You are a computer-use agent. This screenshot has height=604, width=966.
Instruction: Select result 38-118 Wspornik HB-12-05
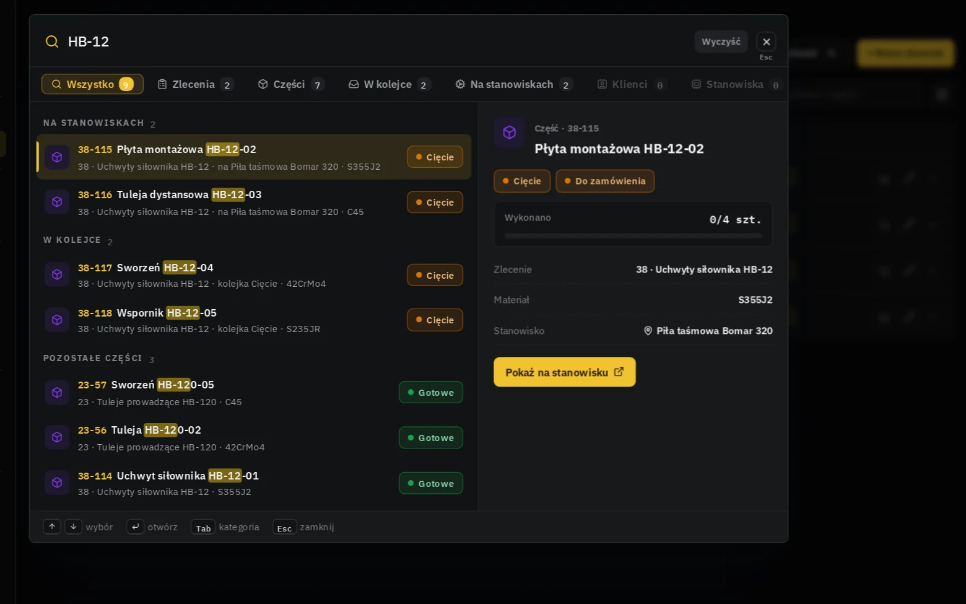click(254, 320)
